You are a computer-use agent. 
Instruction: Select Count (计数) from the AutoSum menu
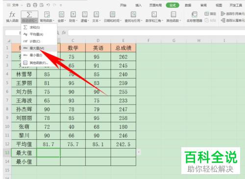[x=39, y=41]
